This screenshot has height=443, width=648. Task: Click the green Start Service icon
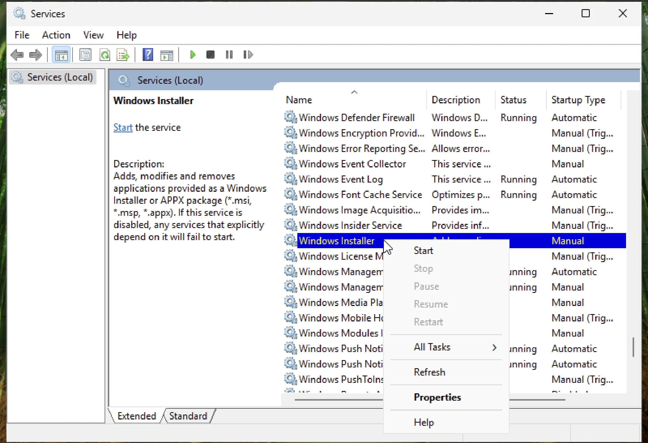192,55
